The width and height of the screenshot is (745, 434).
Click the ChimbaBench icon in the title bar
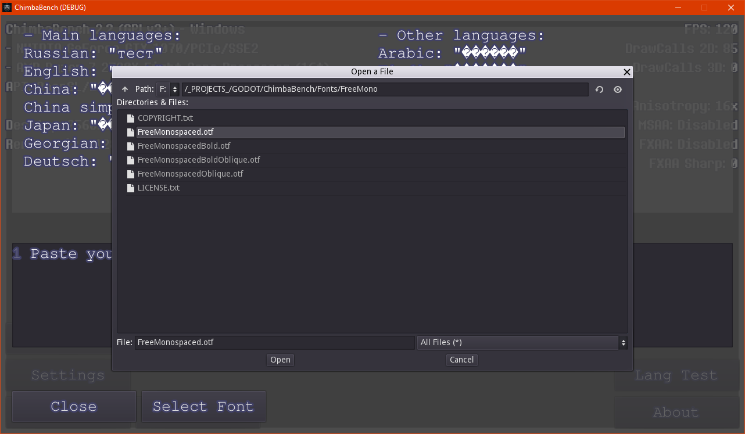(8, 7)
